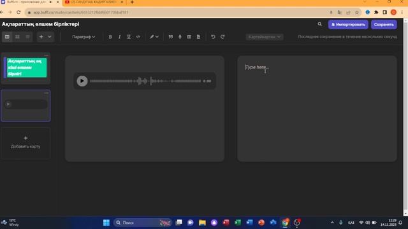Play audio in second card thumbnail
The width and height of the screenshot is (408, 229).
click(x=8, y=104)
